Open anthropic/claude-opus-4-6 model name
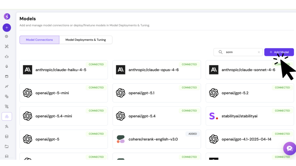Image resolution: width=296 pixels, height=166 pixels. coord(153,70)
